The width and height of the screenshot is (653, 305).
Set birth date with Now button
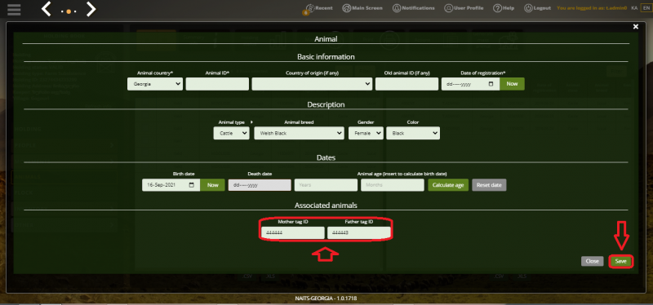pyautogui.click(x=212, y=185)
